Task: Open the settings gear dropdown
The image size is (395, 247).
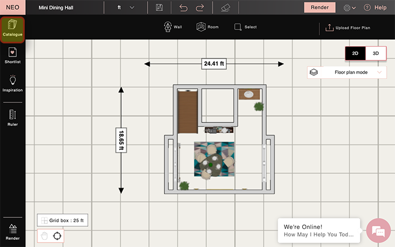Action: click(349, 8)
